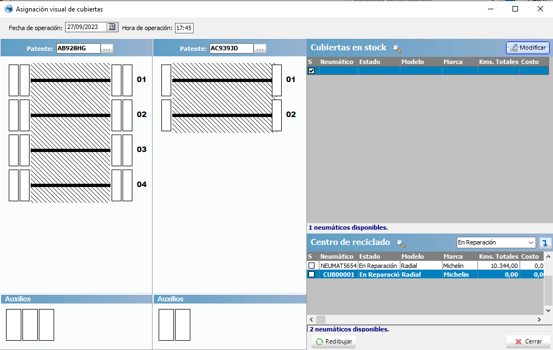Click the ellipsis button next to patente AB928HG

(107, 49)
